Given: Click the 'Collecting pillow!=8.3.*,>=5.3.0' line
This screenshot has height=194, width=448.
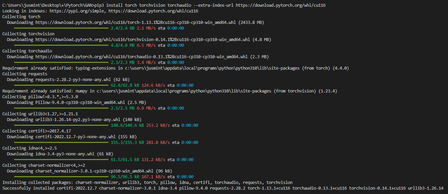Looking at the screenshot, I should pos(40,97).
